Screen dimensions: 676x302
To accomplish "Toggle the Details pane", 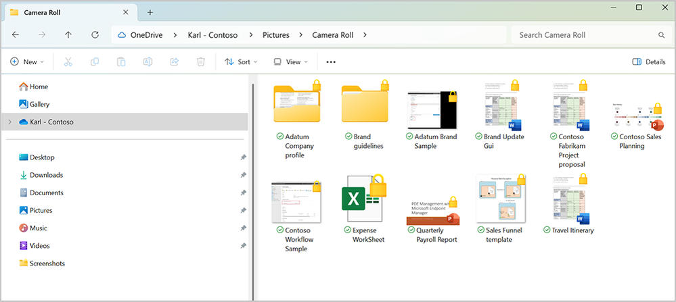I will (649, 62).
